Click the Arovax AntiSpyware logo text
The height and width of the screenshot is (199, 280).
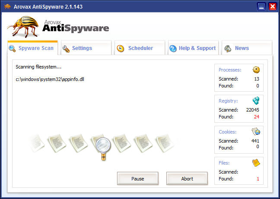click(x=76, y=26)
